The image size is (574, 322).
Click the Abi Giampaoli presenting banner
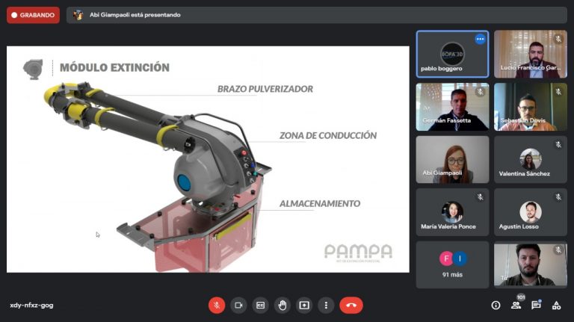coord(317,15)
